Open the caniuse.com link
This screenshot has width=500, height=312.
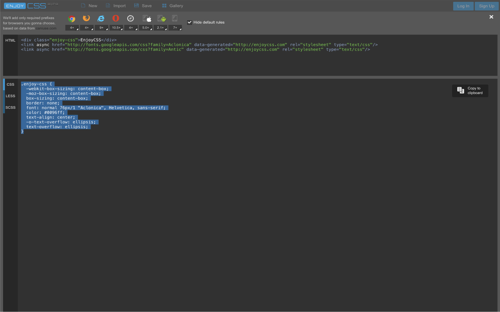[46, 28]
